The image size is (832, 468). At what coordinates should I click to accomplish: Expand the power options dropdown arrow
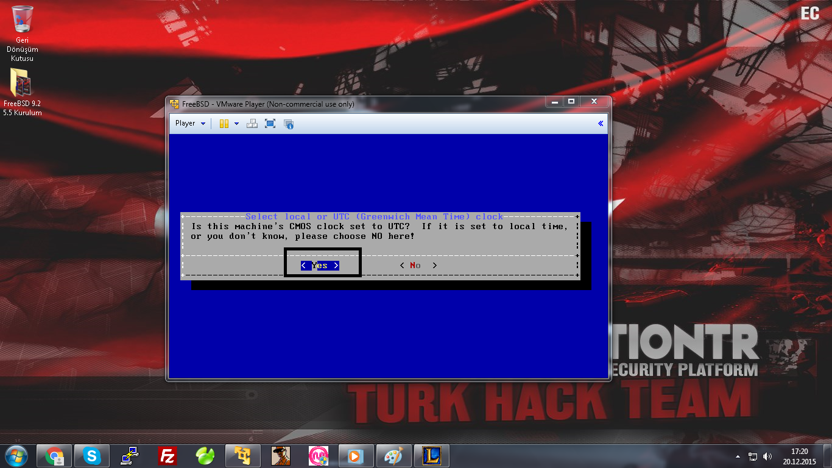tap(236, 124)
